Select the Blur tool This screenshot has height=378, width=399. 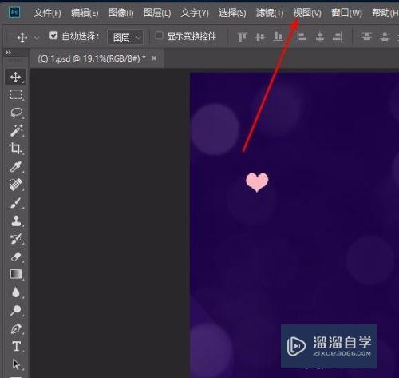(x=16, y=292)
